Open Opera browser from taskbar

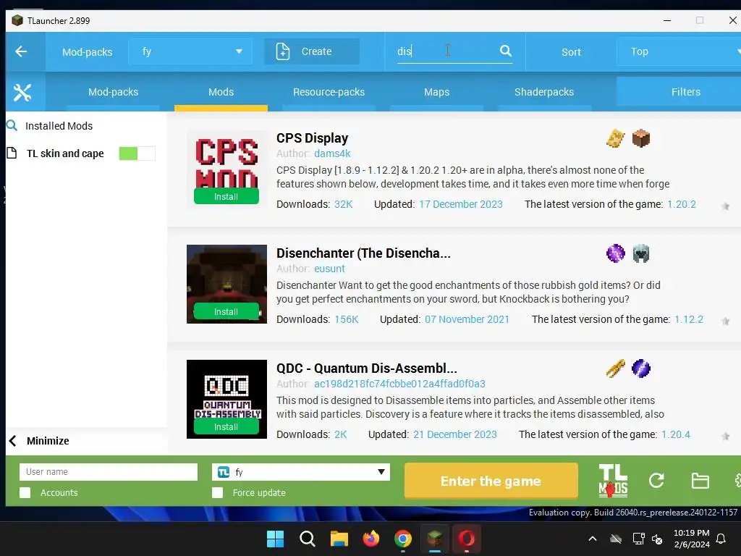[x=467, y=539]
